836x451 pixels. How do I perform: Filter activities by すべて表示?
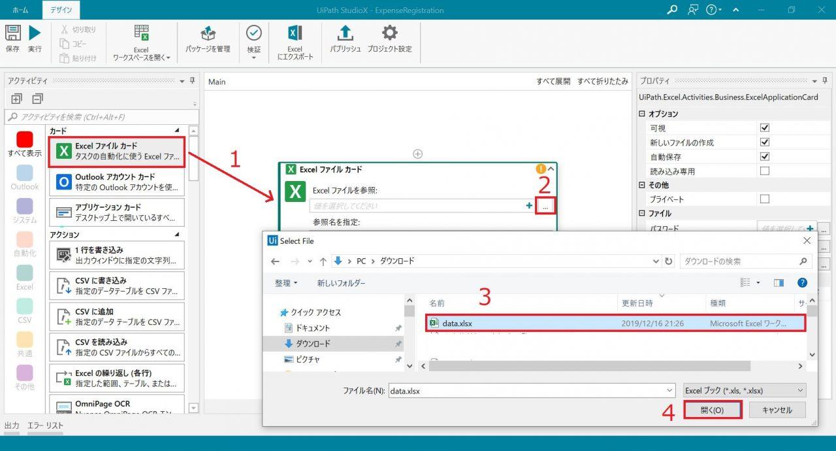(x=25, y=144)
